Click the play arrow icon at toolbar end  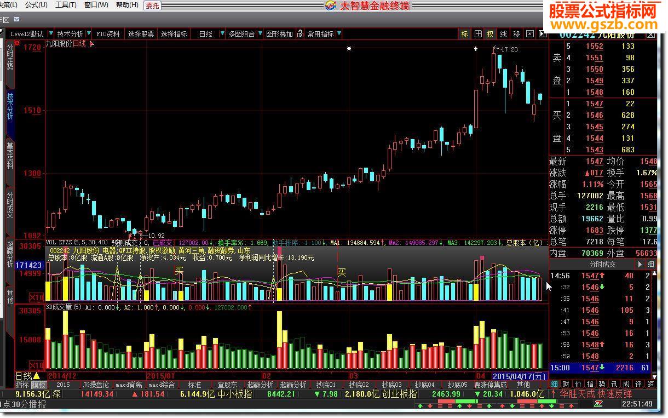tap(542, 34)
